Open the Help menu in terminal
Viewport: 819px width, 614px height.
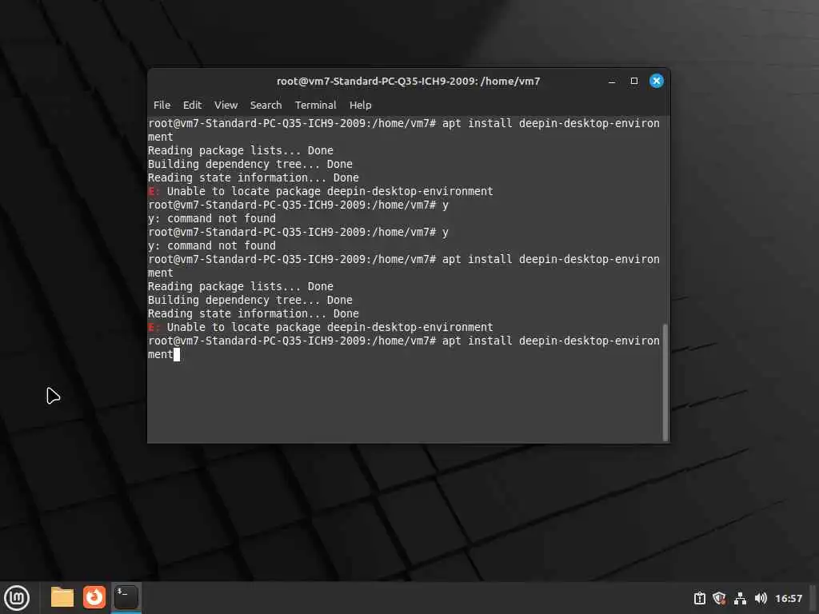360,105
